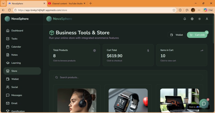Switch to the NovaSphere browser tab
The width and height of the screenshot is (215, 113).
(x=27, y=3)
